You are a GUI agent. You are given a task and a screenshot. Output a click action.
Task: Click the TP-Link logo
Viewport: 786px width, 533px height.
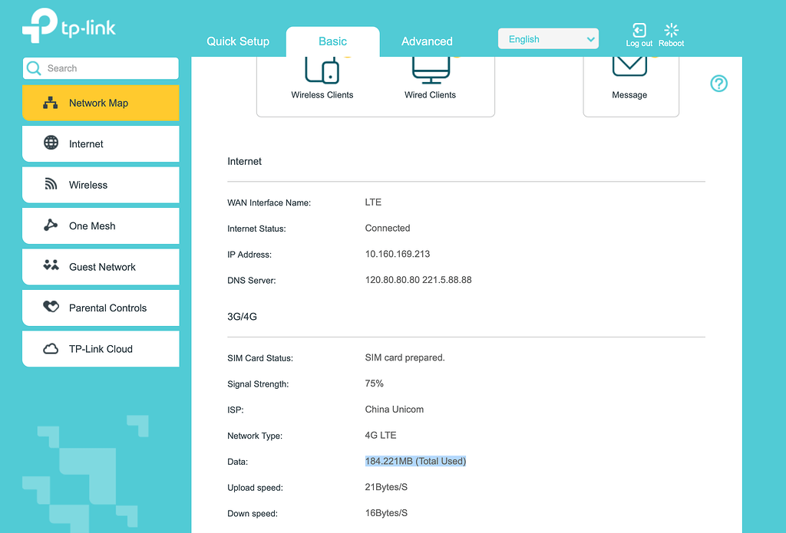tap(68, 25)
